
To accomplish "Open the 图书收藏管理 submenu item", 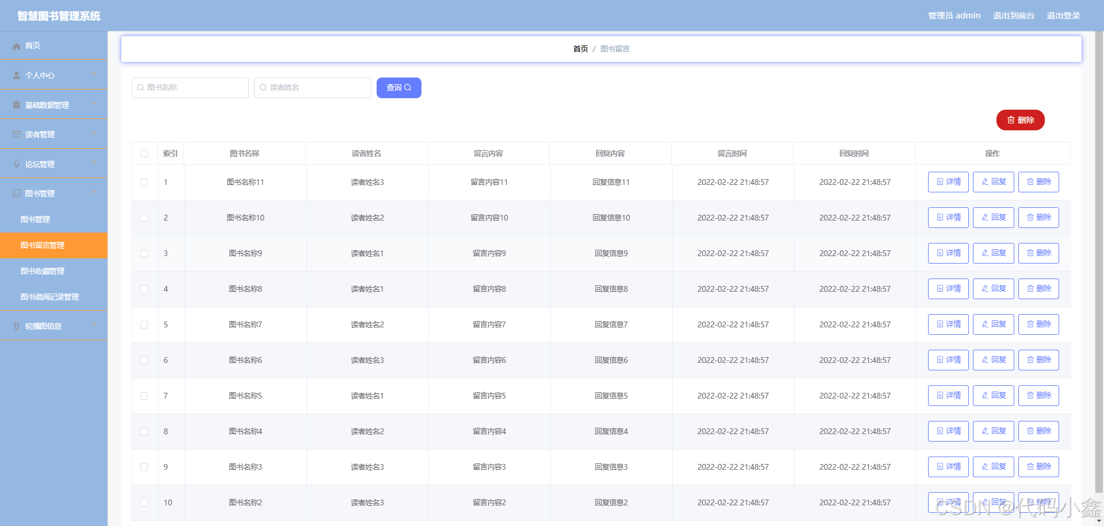I will click(x=53, y=271).
